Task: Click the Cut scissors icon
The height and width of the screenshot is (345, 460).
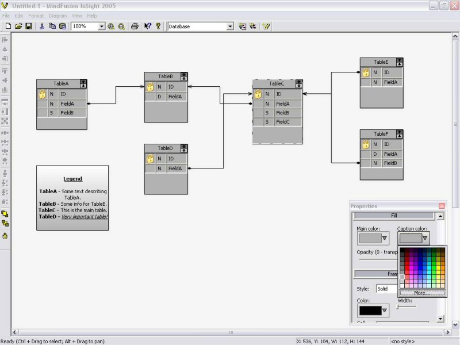Action: pos(42,26)
